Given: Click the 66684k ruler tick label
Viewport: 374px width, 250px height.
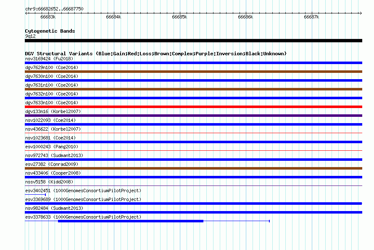Looking at the screenshot, I should click(113, 17).
